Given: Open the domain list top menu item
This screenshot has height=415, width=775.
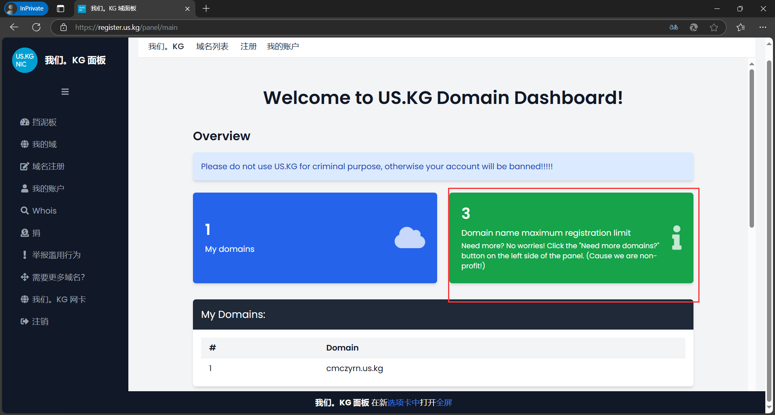Looking at the screenshot, I should point(212,47).
